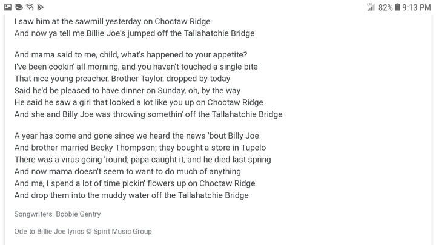Tap the battery icon in status bar
This screenshot has width=436, height=245.
(x=397, y=7)
